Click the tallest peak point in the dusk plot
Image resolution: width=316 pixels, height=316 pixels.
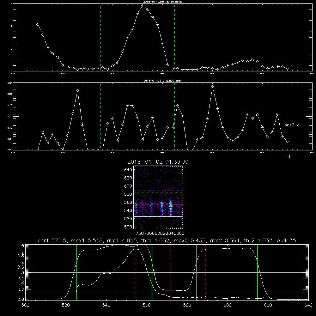click(212, 87)
